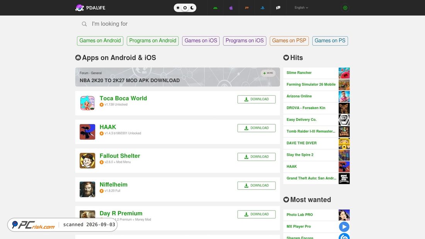Click the MORE button on forum banner
The image size is (425, 239).
pyautogui.click(x=268, y=73)
